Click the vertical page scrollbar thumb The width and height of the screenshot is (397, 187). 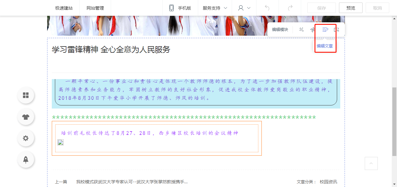point(394,122)
